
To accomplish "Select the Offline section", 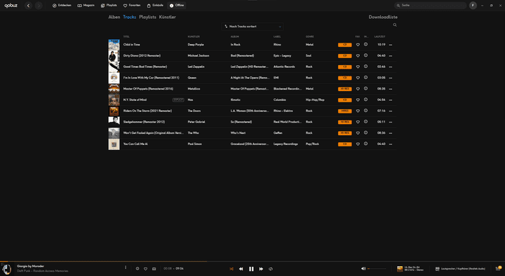I will [177, 6].
